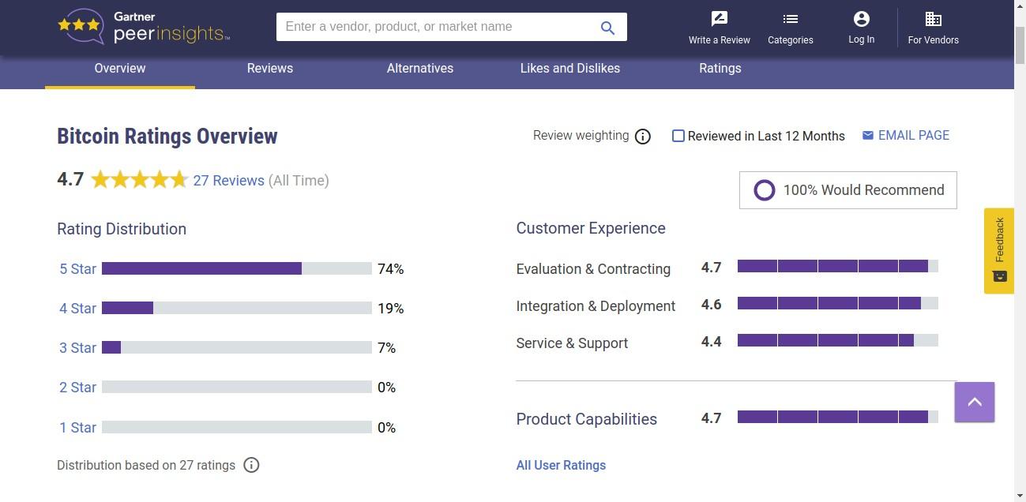The image size is (1026, 502).
Task: Open the Alternatives tab
Action: click(x=420, y=69)
